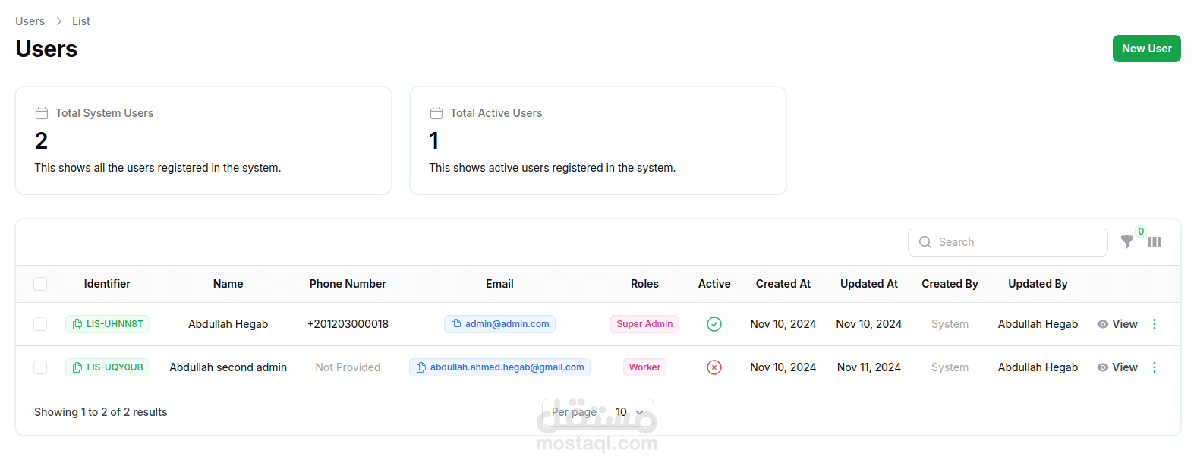Copy identifier LIS-UQY0UB badge
Screen dimensions: 1194x463
pyautogui.click(x=107, y=367)
